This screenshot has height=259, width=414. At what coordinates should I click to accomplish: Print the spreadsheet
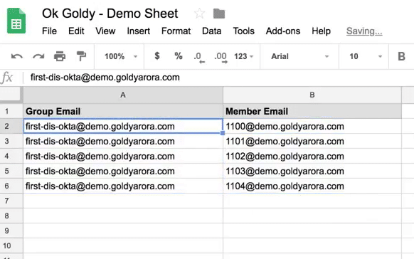(60, 56)
